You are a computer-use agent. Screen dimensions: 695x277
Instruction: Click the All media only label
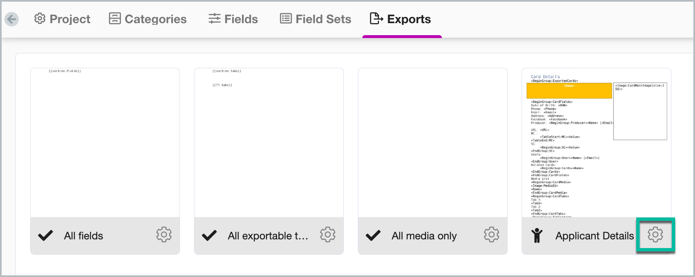[x=424, y=236]
